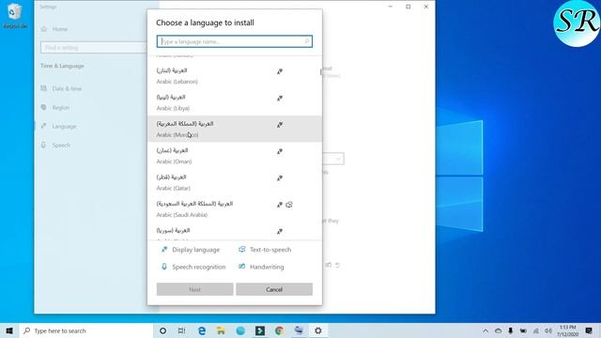Maximize the Settings window
The image size is (601, 338).
point(408,7)
